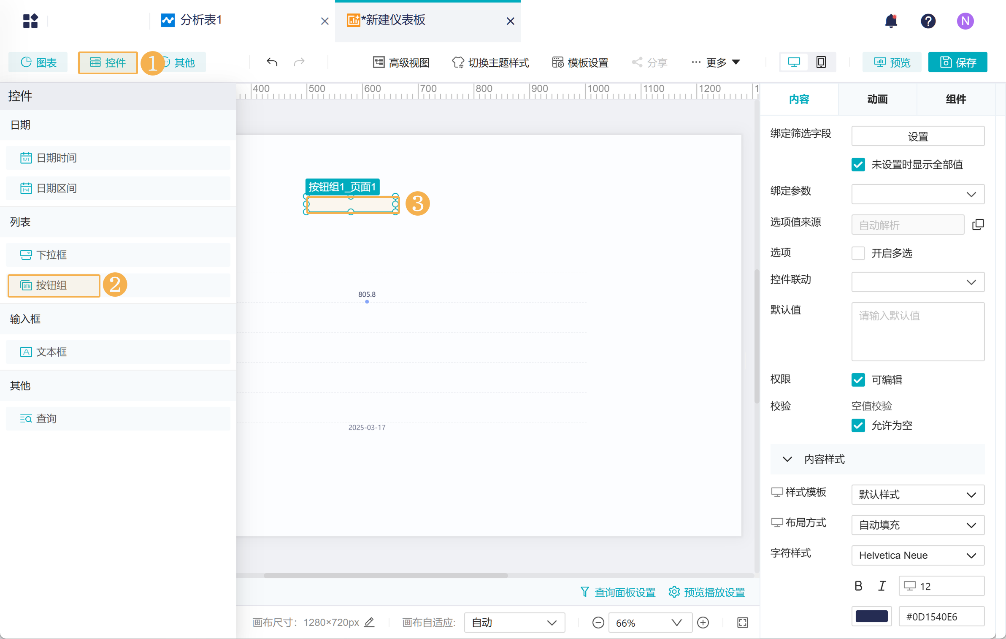Open the 绑定参数 dropdown

[x=917, y=194]
